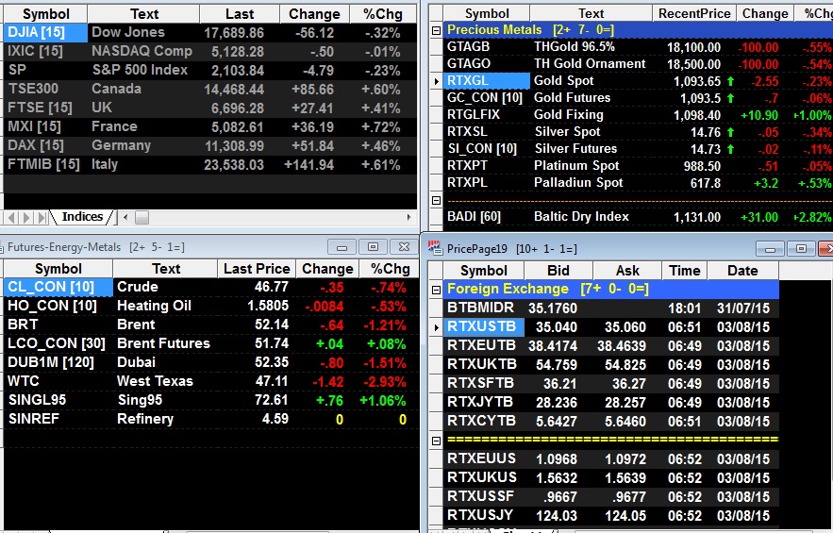Viewport: 833px width, 533px height.
Task: Select the DUB1M [120] Dubai row
Action: click(x=211, y=362)
